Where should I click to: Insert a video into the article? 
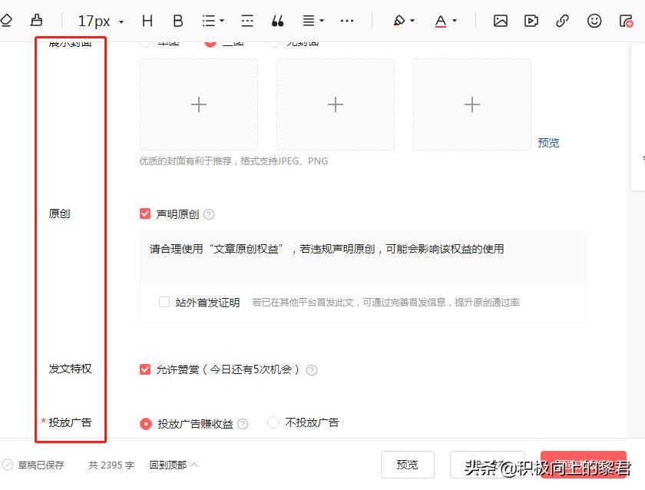coord(531,21)
